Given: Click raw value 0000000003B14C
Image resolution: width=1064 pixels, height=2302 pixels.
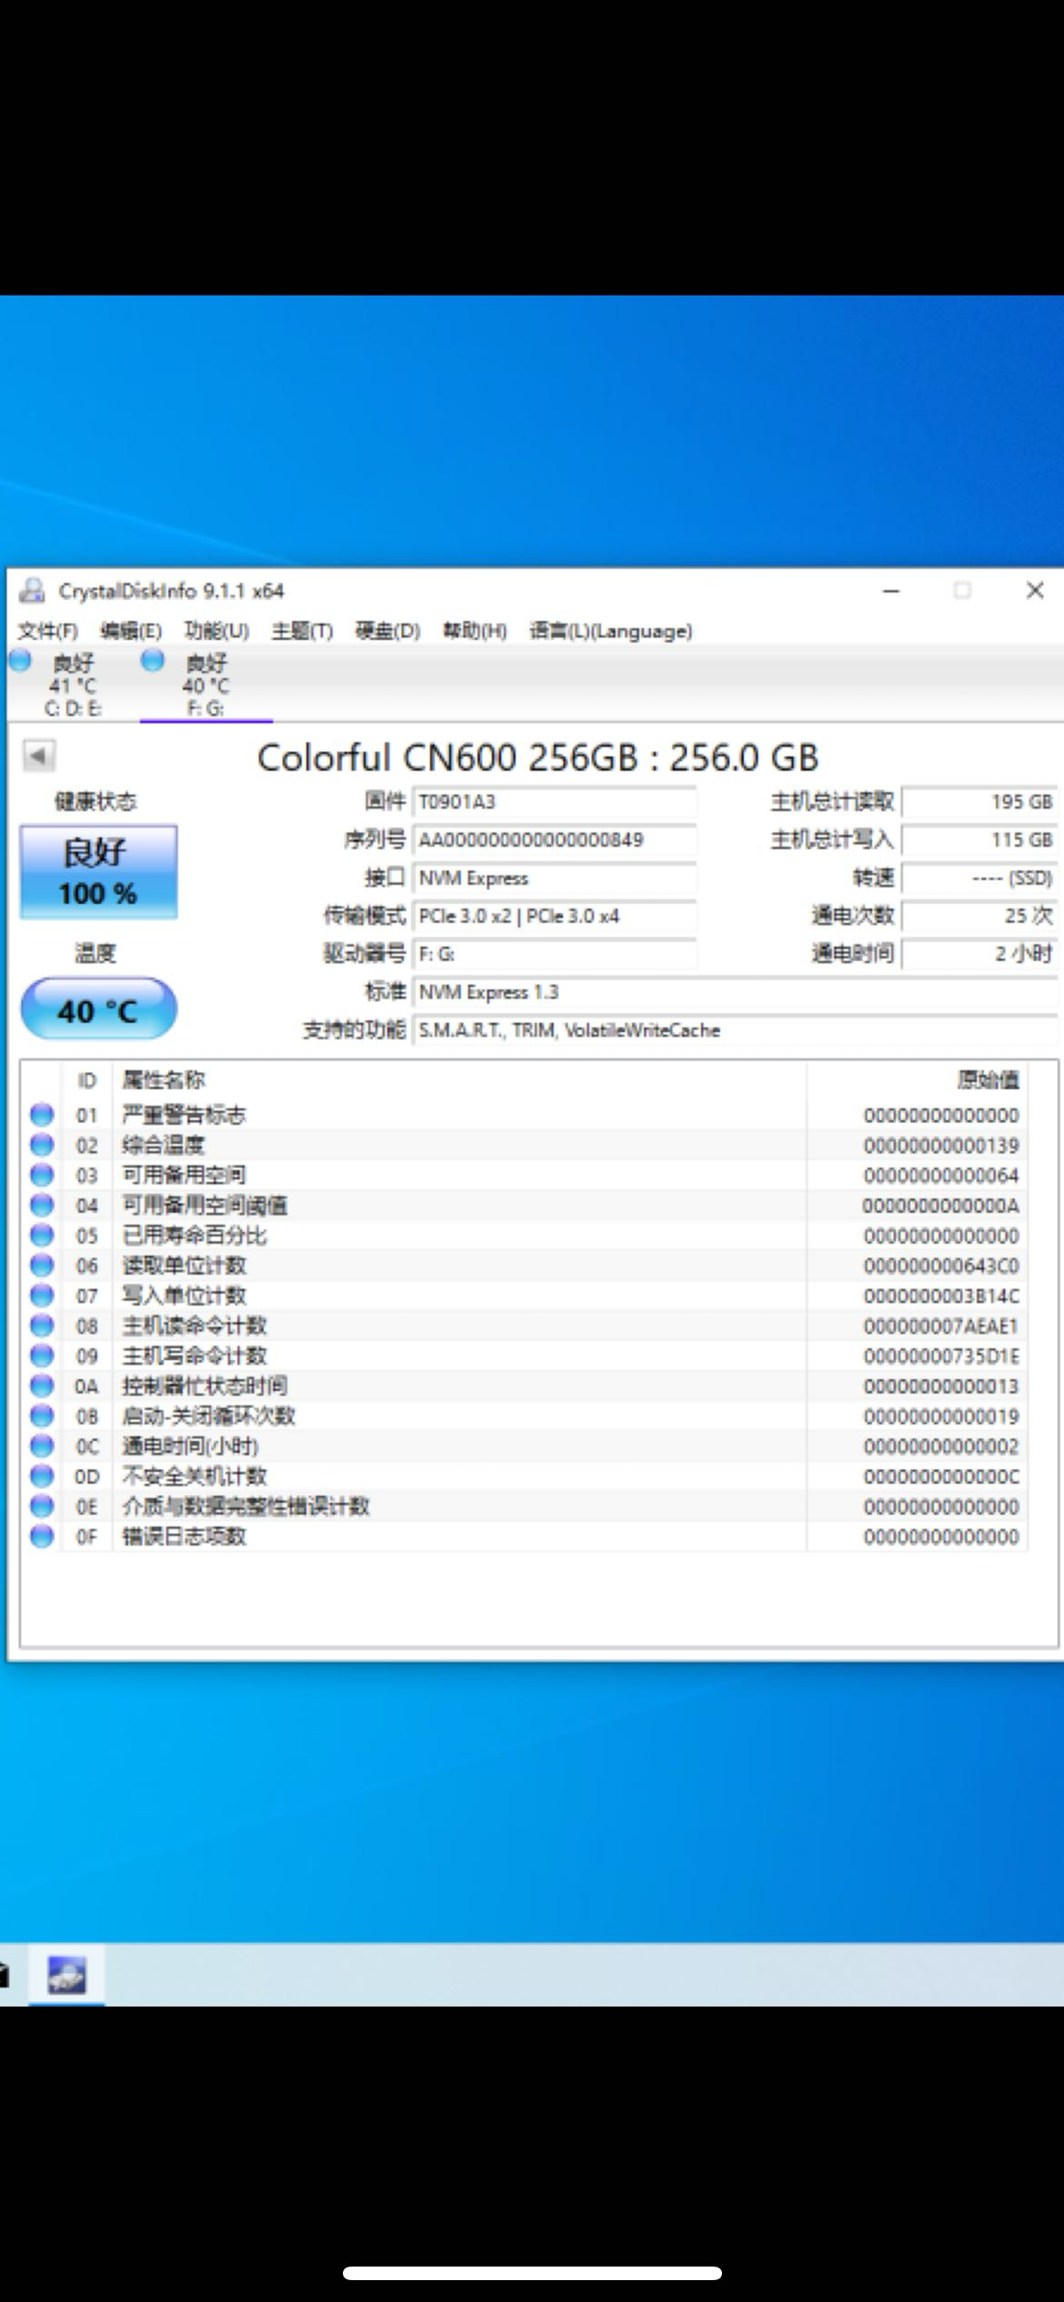Looking at the screenshot, I should 941,1296.
